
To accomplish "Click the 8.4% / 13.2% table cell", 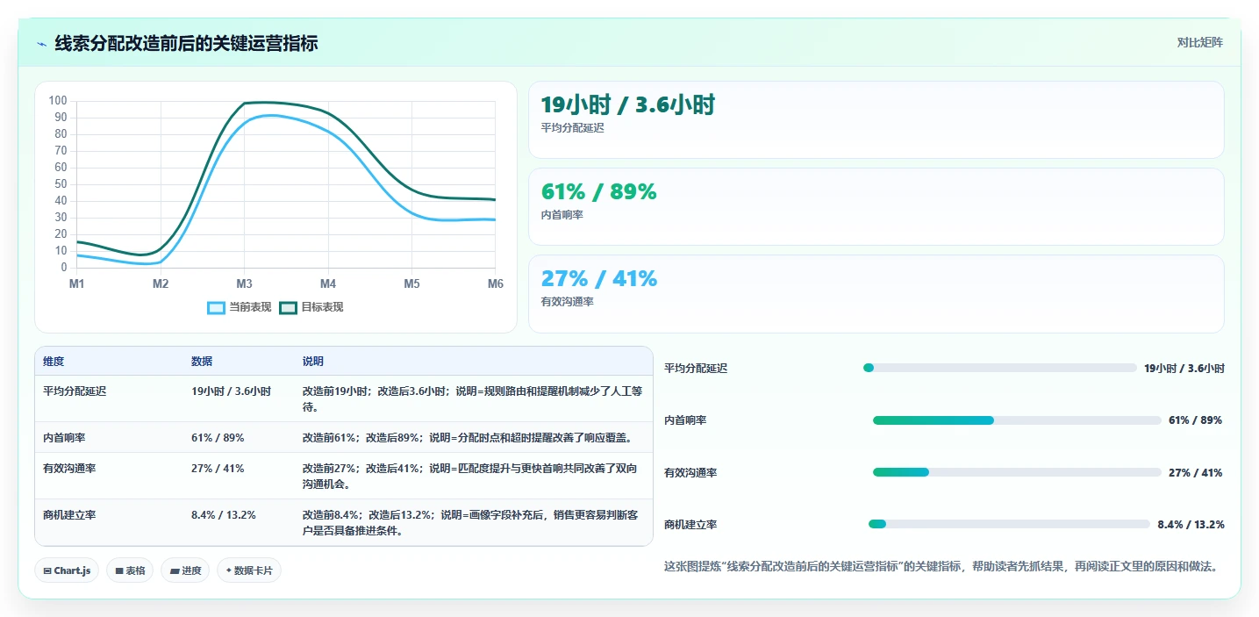I will tap(224, 514).
